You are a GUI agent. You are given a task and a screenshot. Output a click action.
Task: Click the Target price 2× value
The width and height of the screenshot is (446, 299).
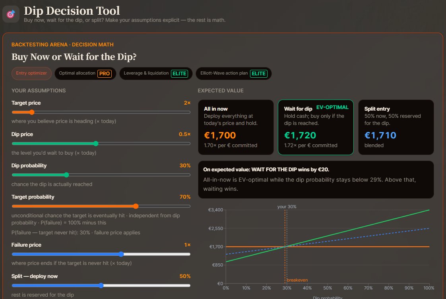187,103
